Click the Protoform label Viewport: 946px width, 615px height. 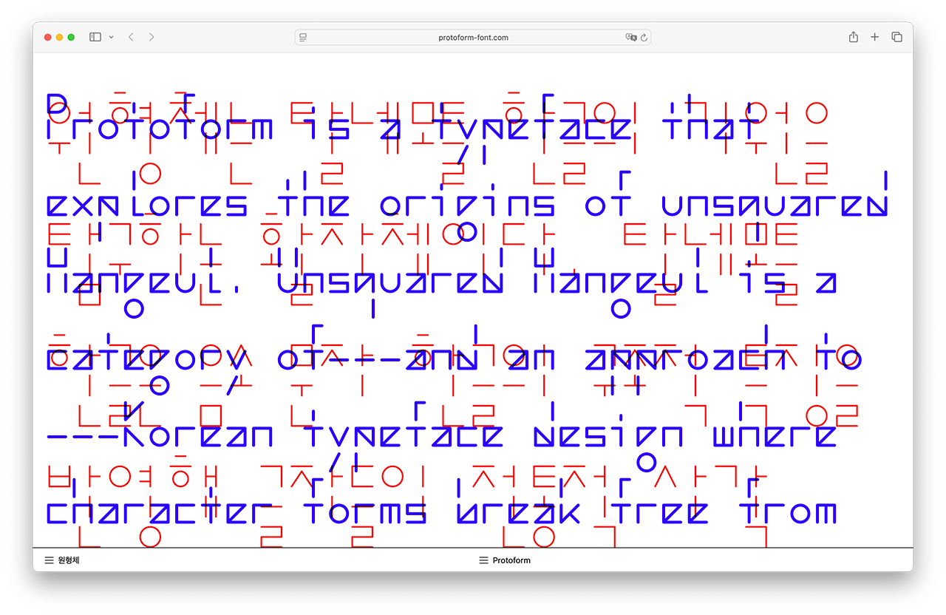[511, 560]
